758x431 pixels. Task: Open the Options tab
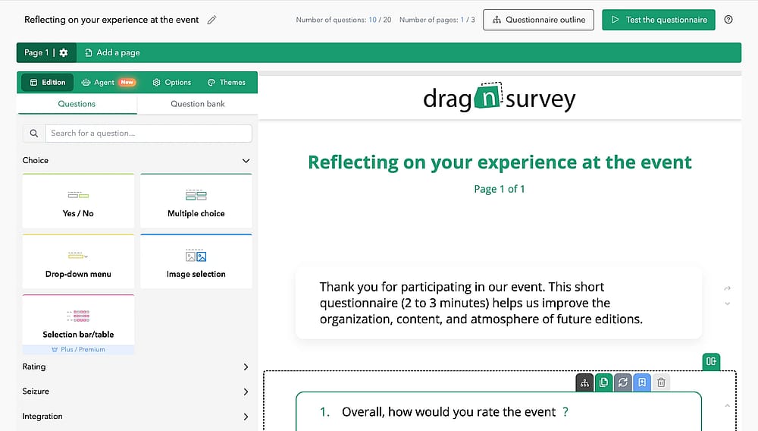point(171,82)
